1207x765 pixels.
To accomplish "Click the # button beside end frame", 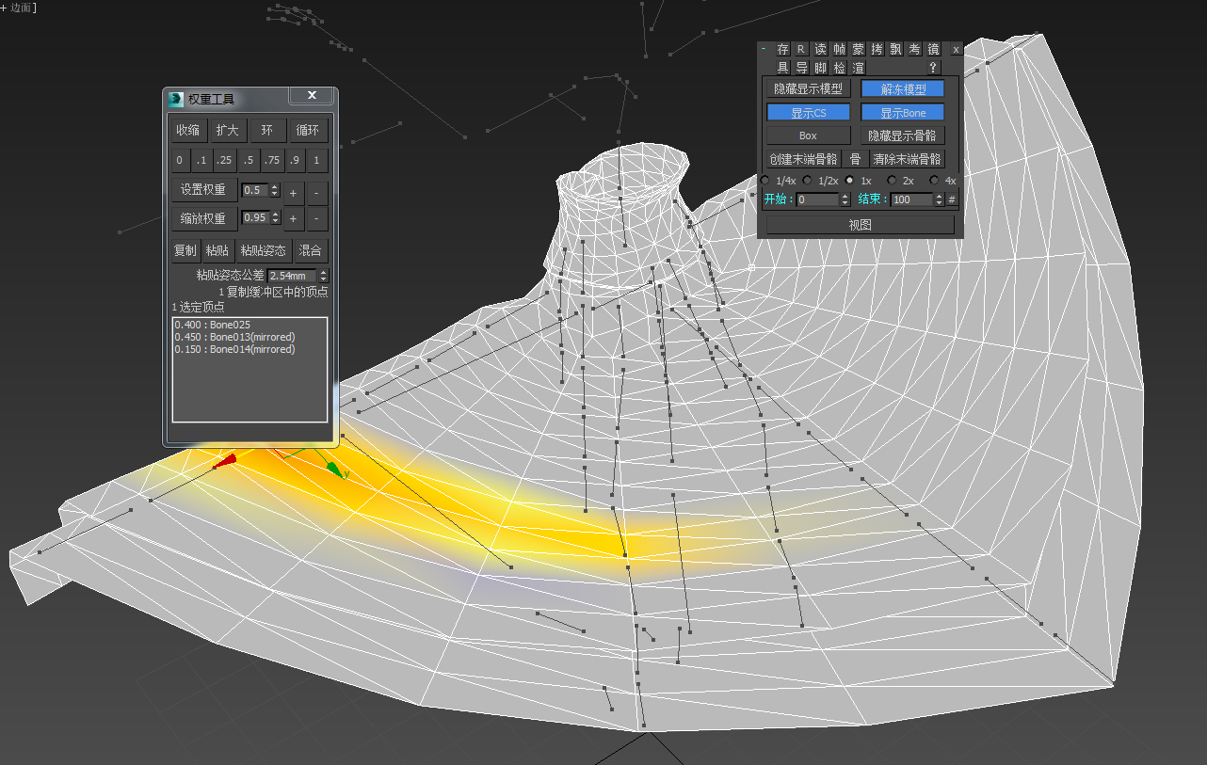I will (952, 199).
